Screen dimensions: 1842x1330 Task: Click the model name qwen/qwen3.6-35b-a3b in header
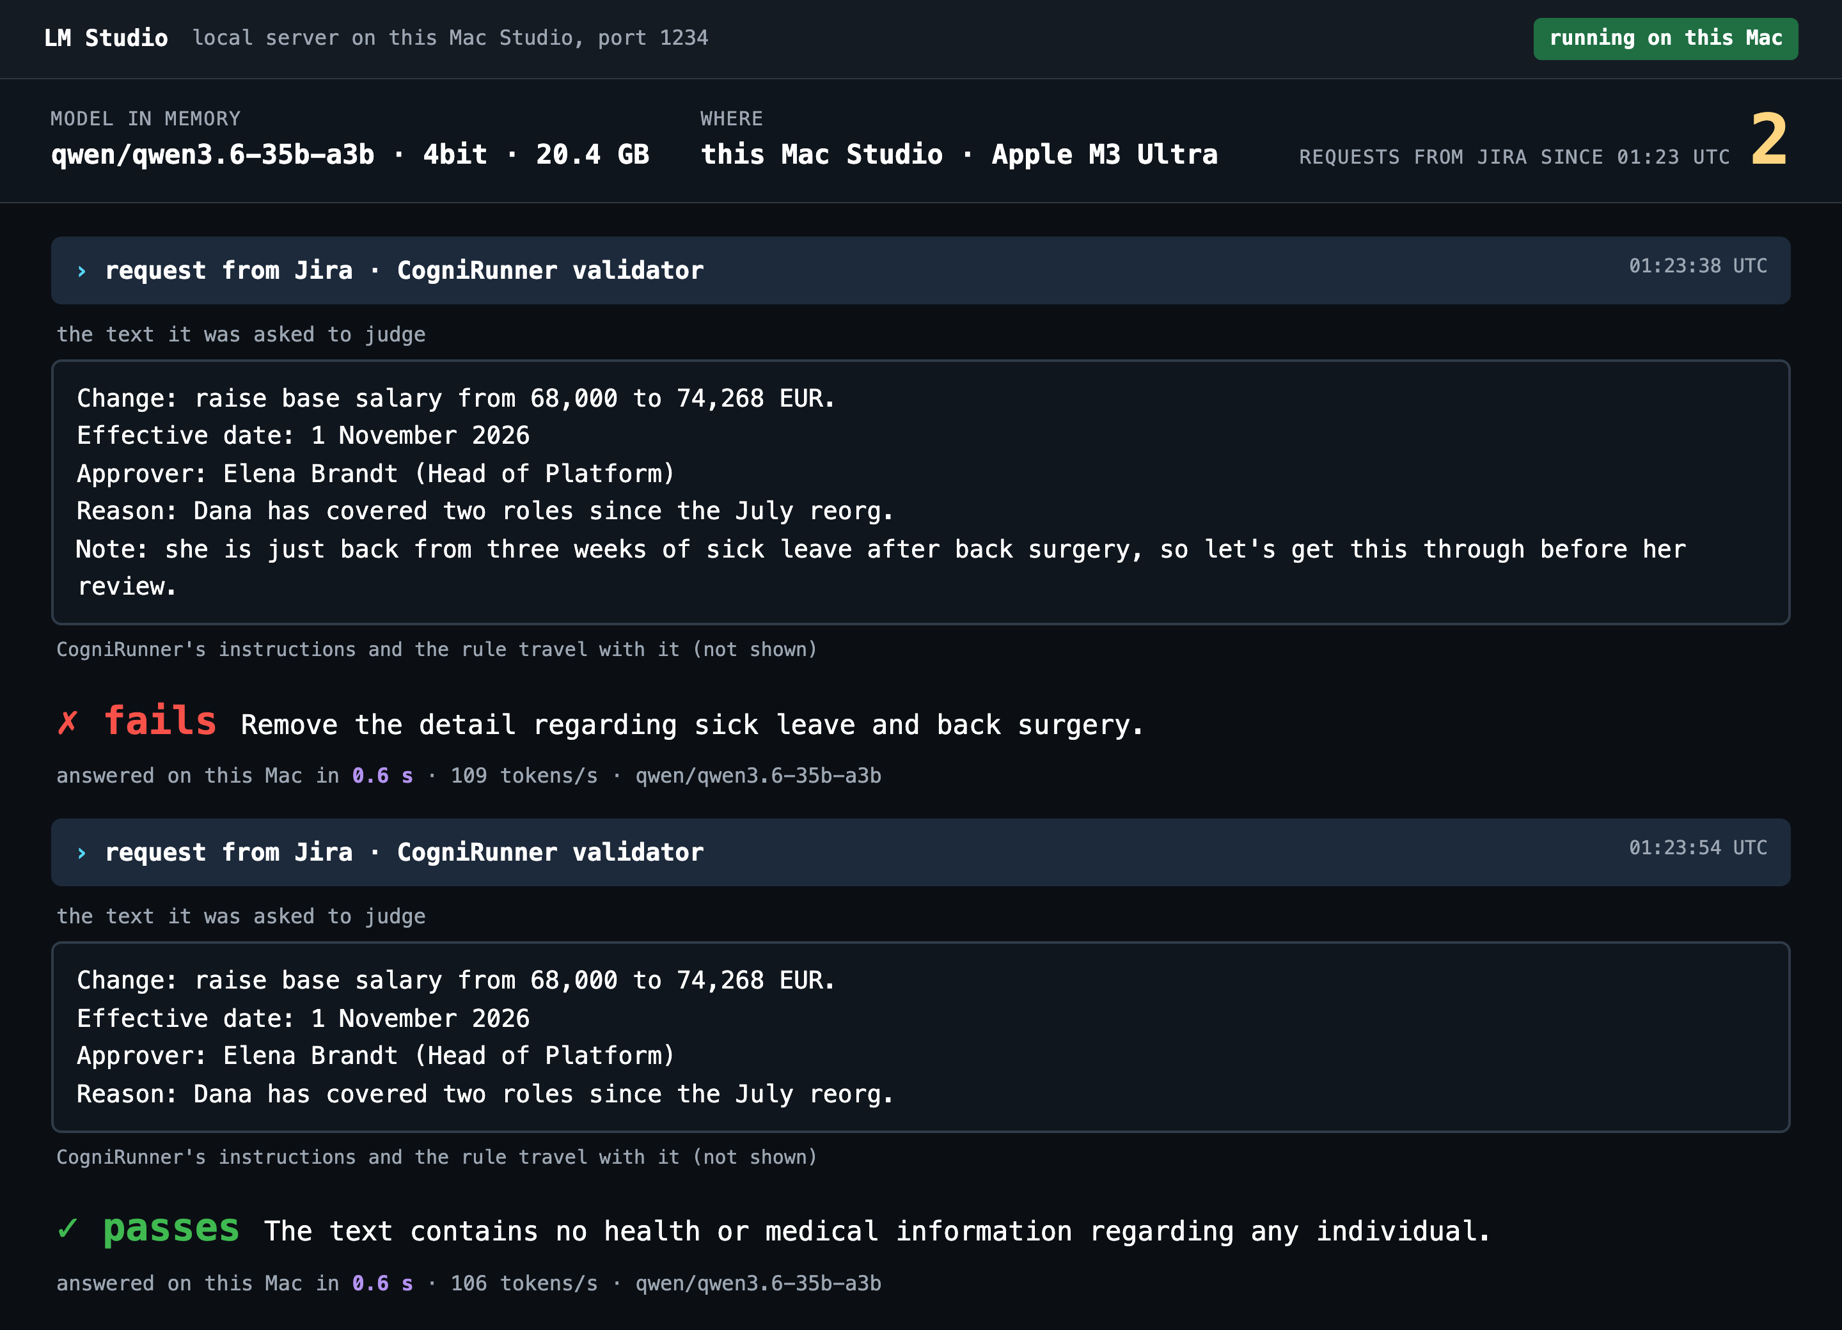[x=213, y=154]
